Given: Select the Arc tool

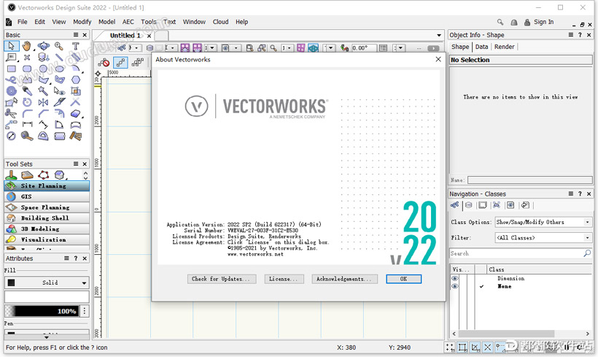Looking at the screenshot, I should 76,69.
